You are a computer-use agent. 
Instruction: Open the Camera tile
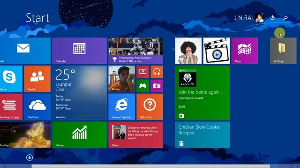(x=157, y=86)
